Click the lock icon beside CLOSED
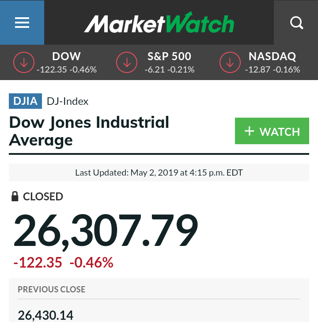 pyautogui.click(x=15, y=196)
